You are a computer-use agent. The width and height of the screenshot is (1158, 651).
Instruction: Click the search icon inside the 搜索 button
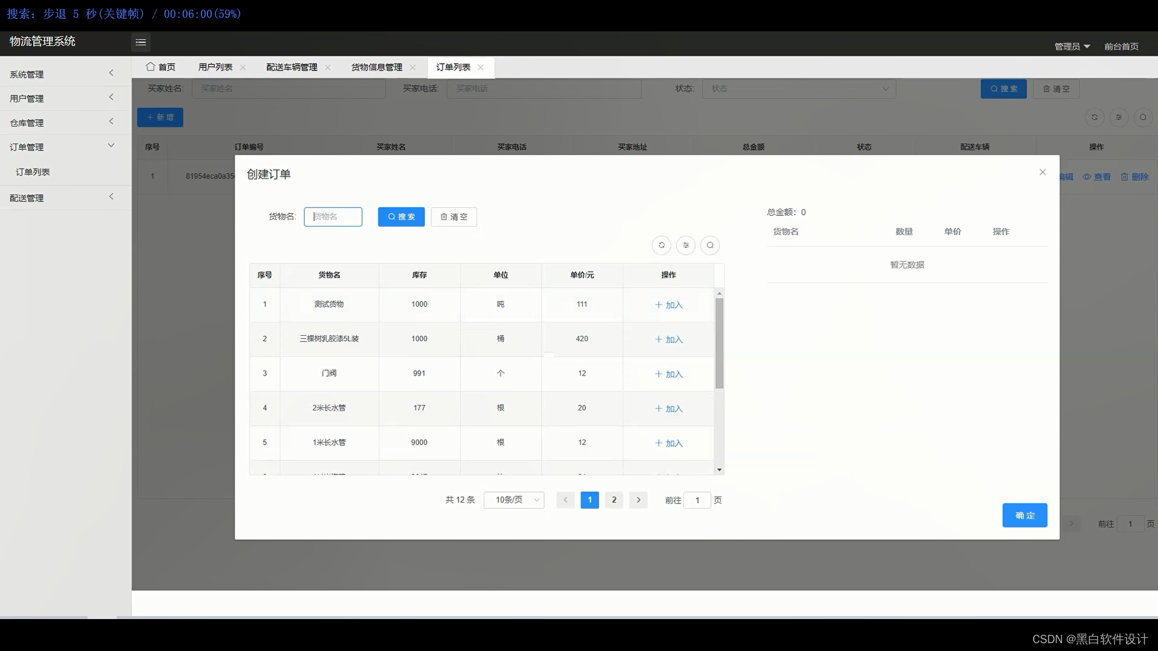coord(391,216)
